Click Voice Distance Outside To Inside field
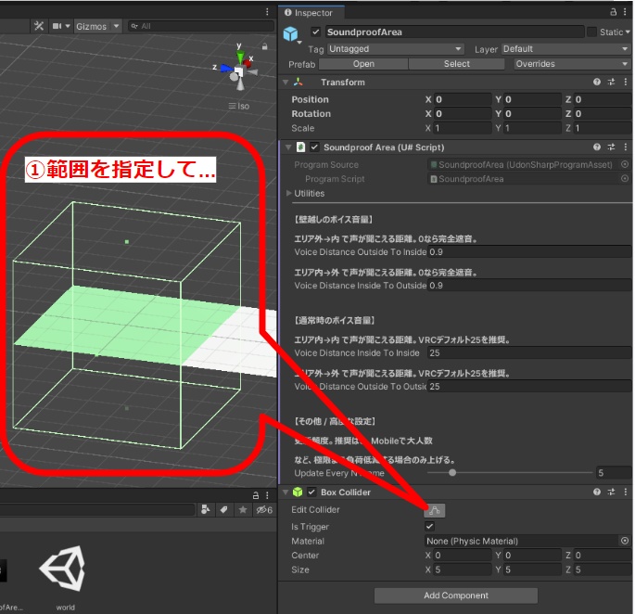 tap(529, 252)
